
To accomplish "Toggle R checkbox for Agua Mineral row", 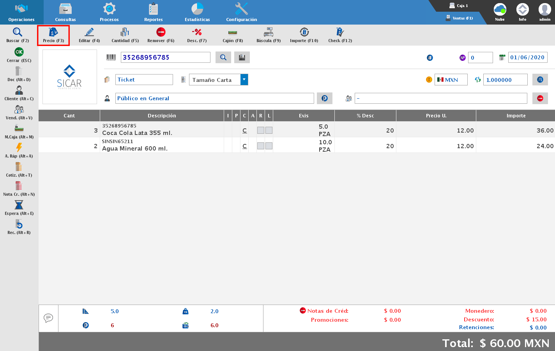I will pyautogui.click(x=261, y=146).
